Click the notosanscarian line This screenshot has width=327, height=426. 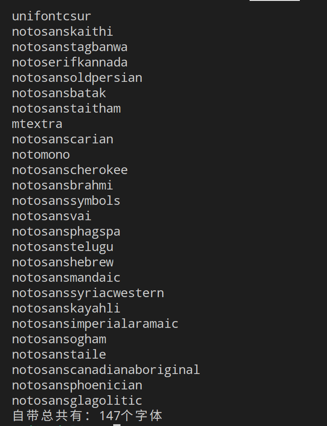pyautogui.click(x=63, y=139)
